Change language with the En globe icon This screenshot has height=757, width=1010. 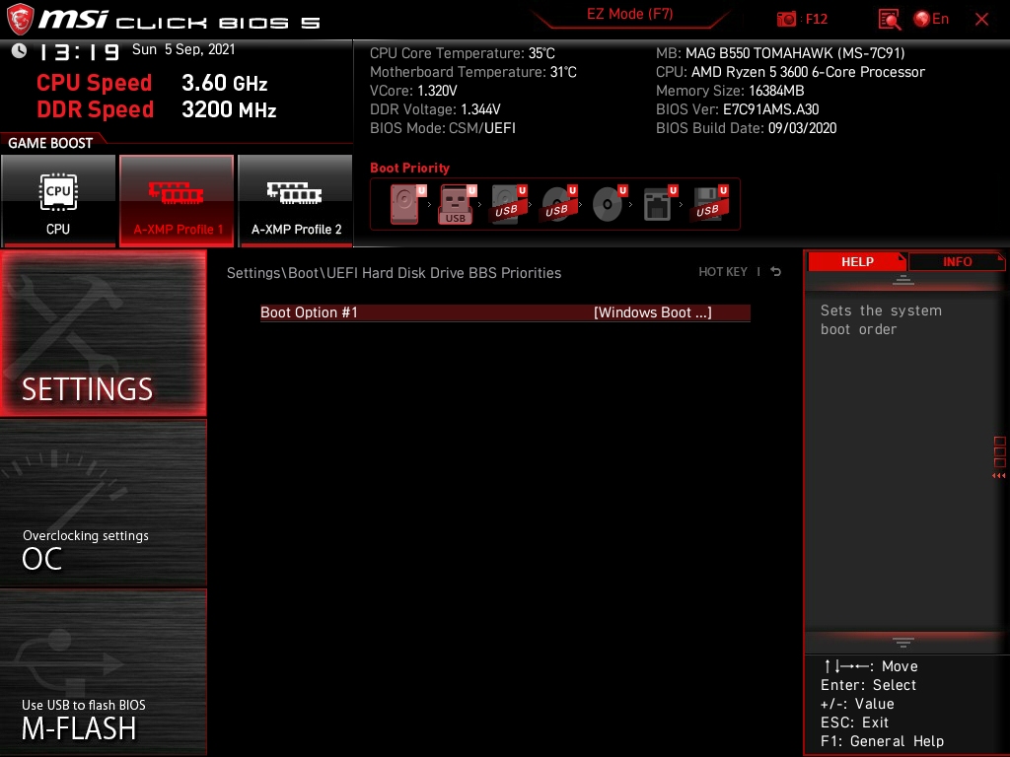coord(931,19)
